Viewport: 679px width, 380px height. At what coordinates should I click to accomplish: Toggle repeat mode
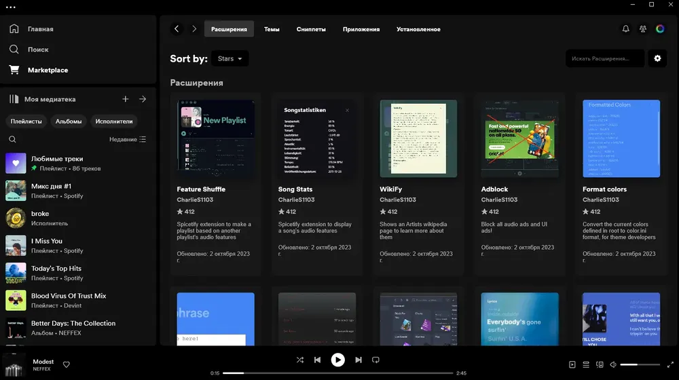tap(375, 360)
